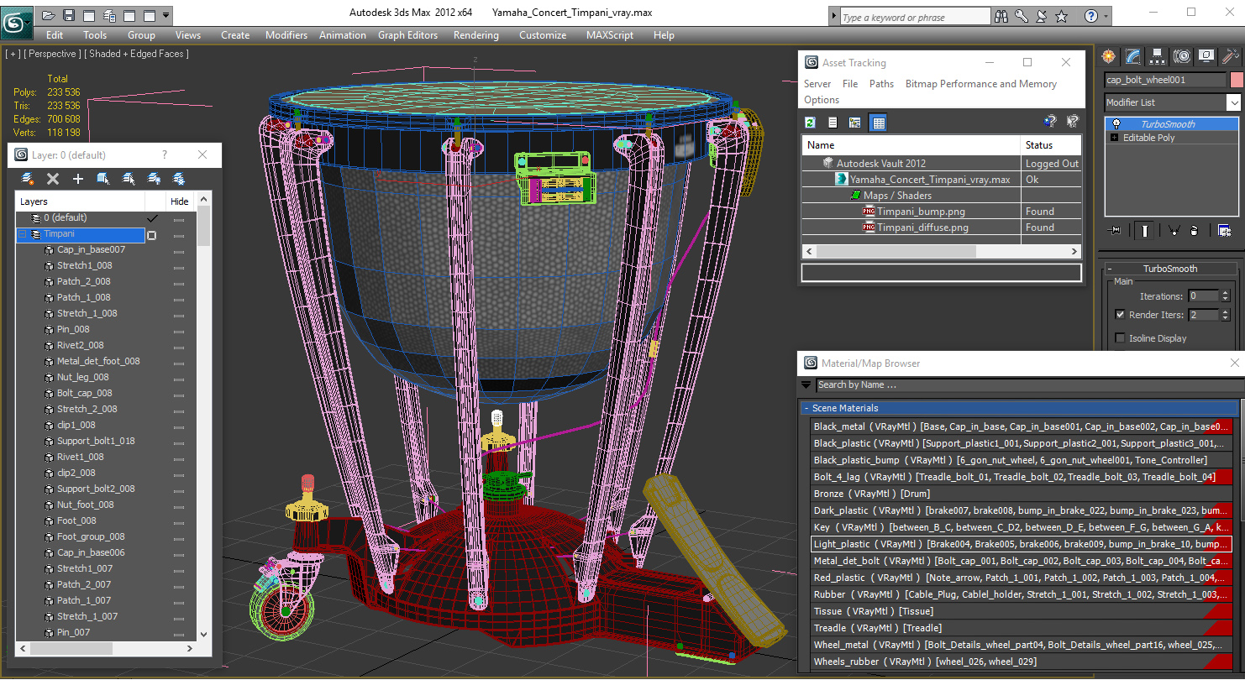Toggle hide for Pin_008 object
Screen dimensions: 1245x680
(179, 330)
